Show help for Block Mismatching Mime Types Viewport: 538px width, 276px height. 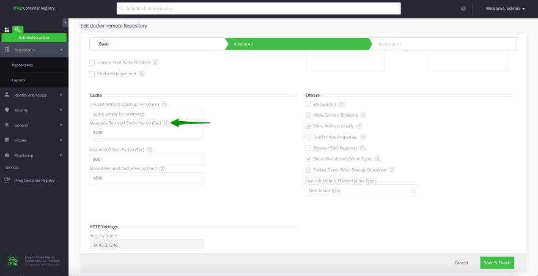[x=378, y=159]
